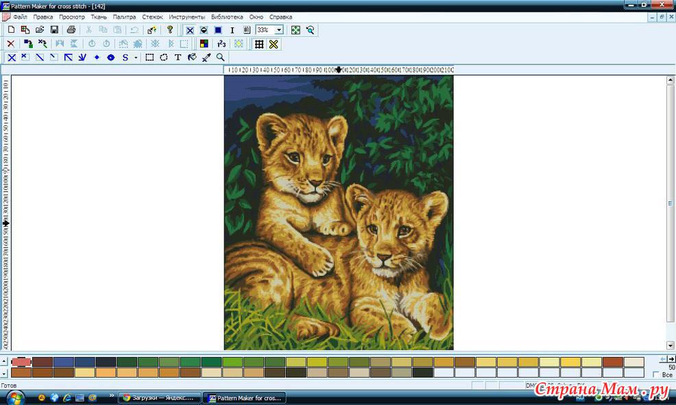Toggle the half stitch diagonal tool

40,58
